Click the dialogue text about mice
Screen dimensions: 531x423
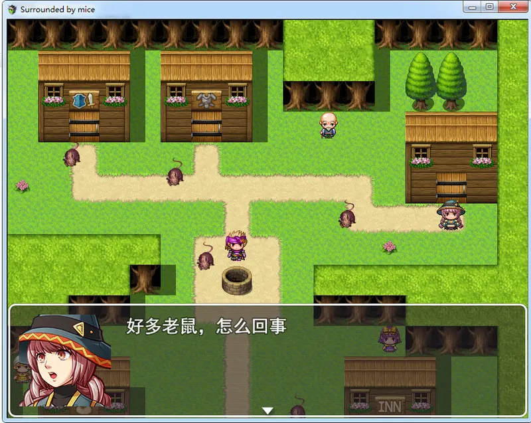click(206, 326)
